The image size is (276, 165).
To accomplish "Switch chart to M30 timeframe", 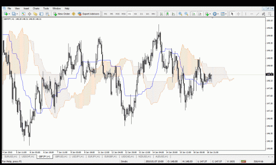I will [123, 14].
